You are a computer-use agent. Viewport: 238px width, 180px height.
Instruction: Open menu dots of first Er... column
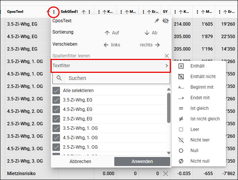(x=143, y=12)
